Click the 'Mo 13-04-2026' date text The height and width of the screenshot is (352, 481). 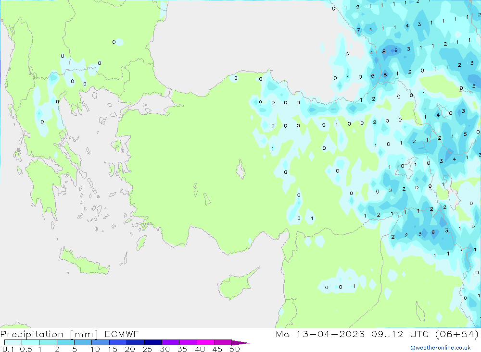click(x=320, y=334)
